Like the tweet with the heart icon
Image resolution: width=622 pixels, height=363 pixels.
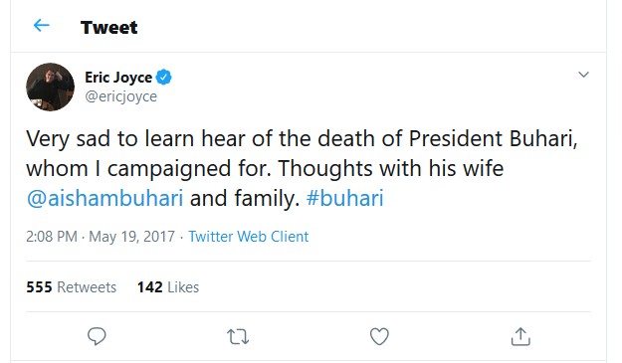(379, 336)
